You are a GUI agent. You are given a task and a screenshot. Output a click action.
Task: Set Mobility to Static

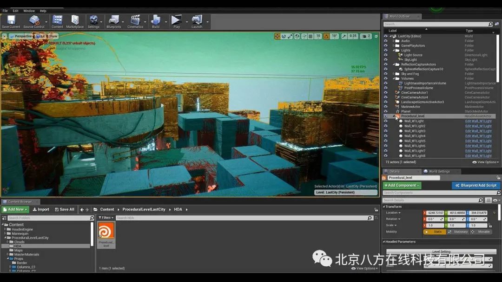435,232
